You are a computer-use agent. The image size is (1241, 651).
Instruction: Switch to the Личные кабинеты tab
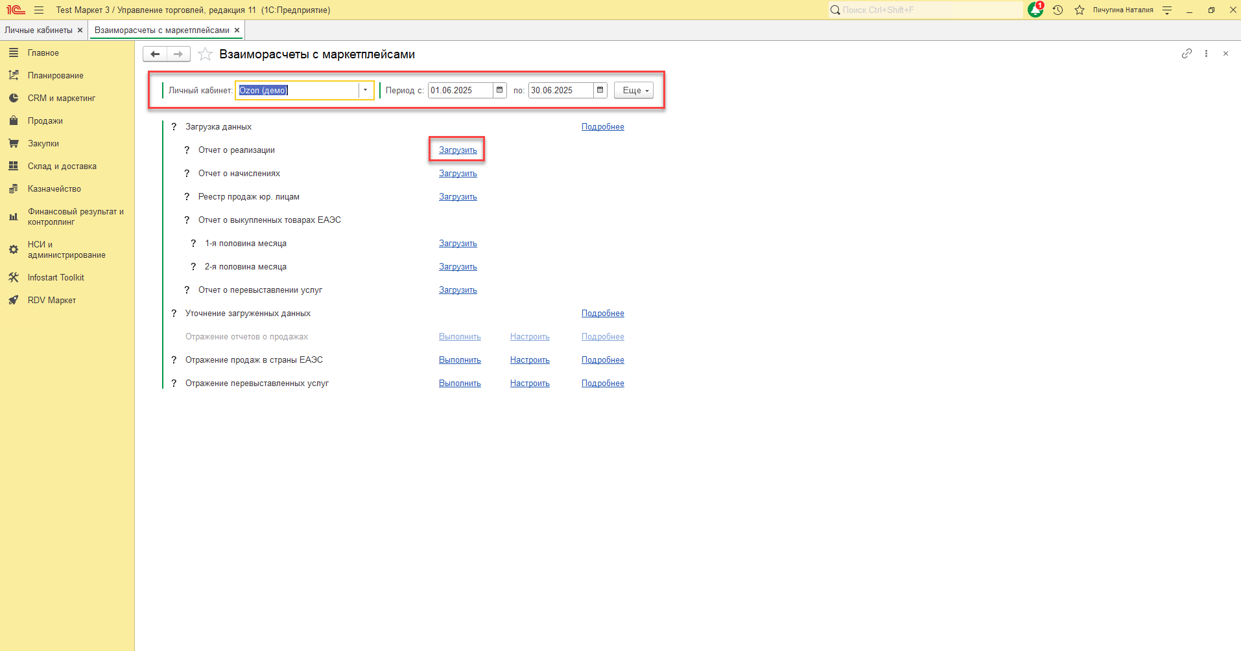pyautogui.click(x=38, y=30)
